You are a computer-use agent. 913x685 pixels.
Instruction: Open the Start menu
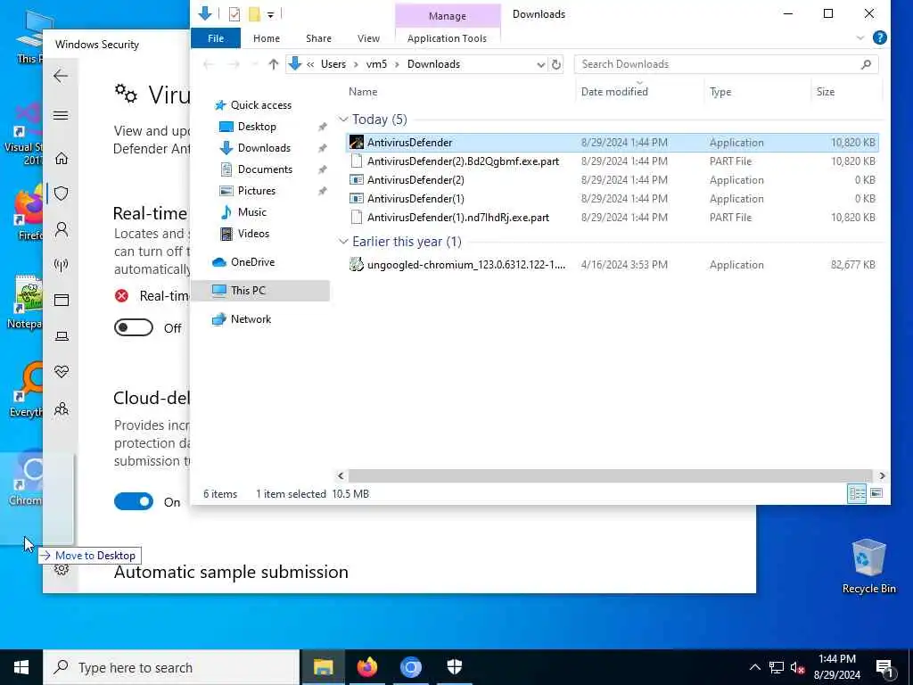pos(21,667)
